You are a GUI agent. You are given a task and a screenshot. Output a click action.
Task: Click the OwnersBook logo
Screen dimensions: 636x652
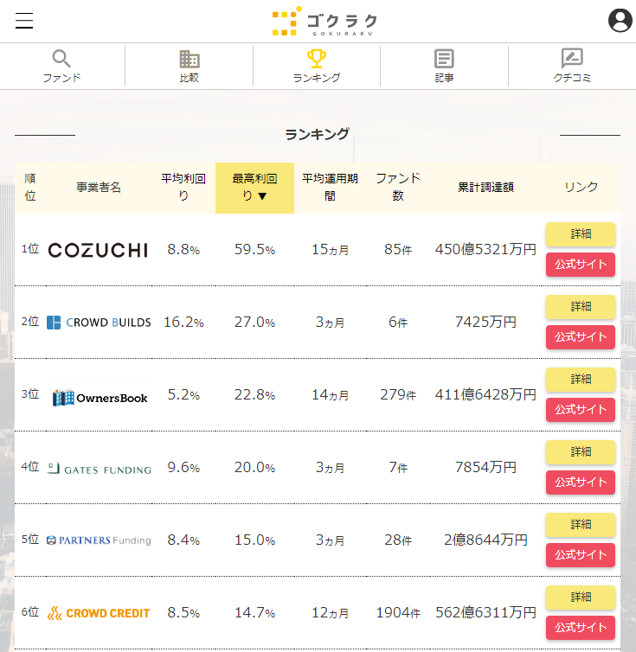pyautogui.click(x=100, y=398)
